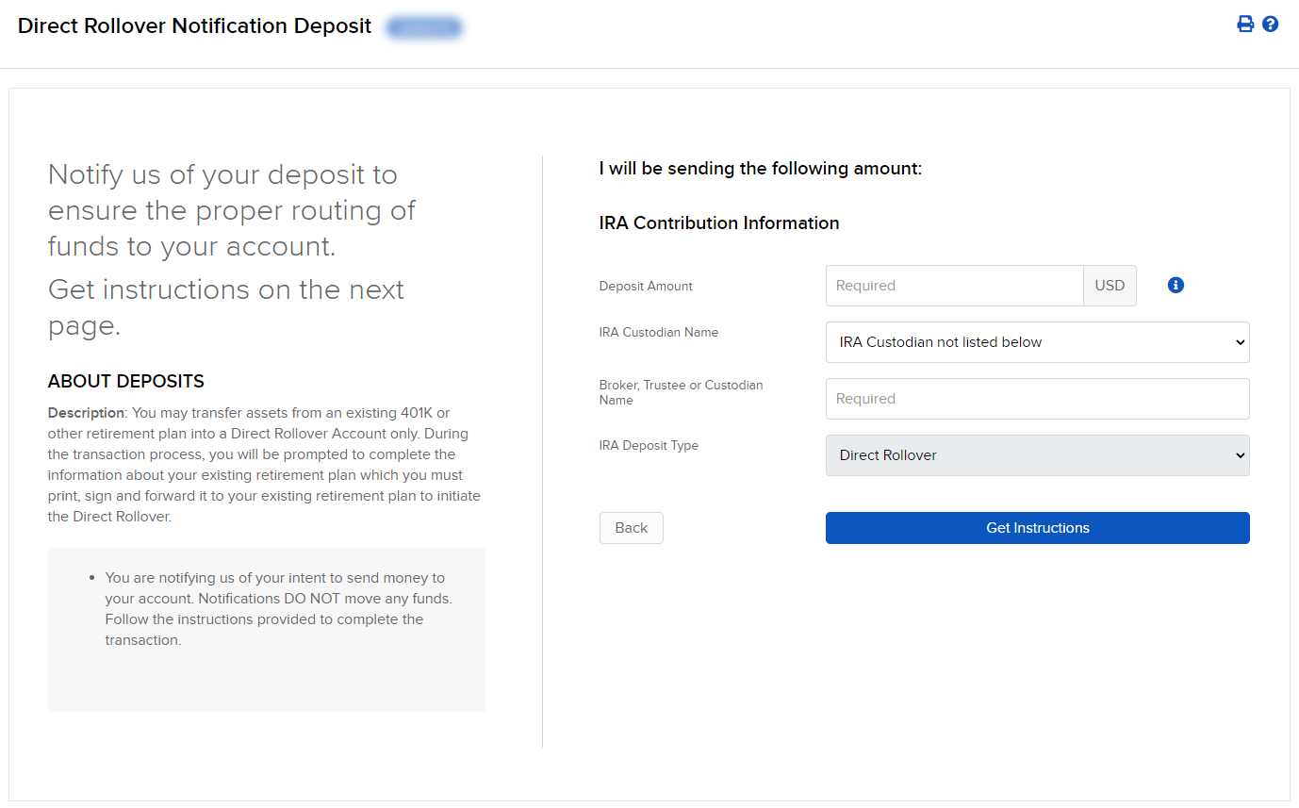Get assistance from the circular help icon
Screen dimensions: 1299x808
[x=1270, y=24]
